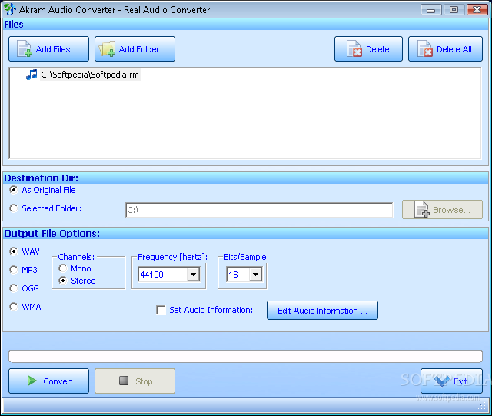Image resolution: width=492 pixels, height=416 pixels.
Task: Click the resize grip in status bar
Action: pos(481,406)
